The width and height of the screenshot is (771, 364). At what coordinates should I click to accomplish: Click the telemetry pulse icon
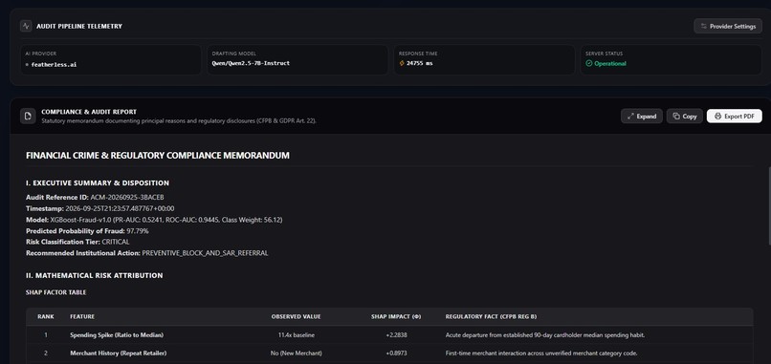tap(26, 26)
